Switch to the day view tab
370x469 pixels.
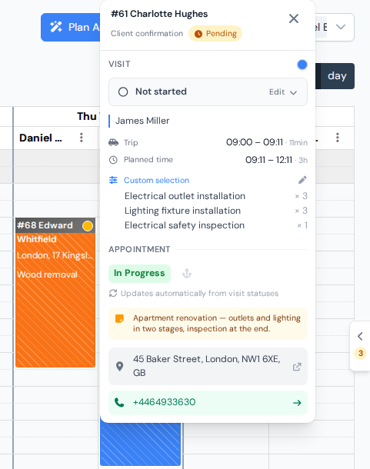pyautogui.click(x=337, y=76)
